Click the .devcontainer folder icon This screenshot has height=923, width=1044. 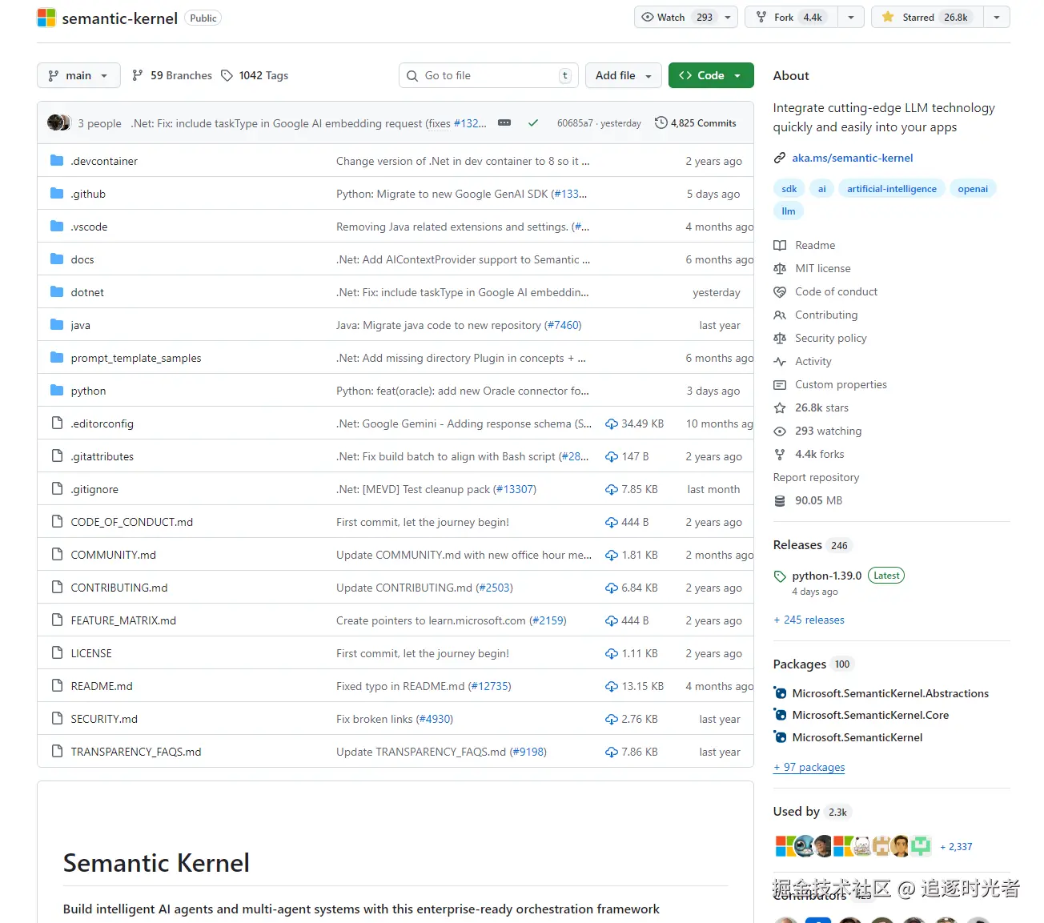coord(57,161)
